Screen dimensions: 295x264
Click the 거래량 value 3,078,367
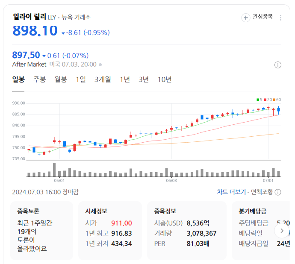[201, 233]
